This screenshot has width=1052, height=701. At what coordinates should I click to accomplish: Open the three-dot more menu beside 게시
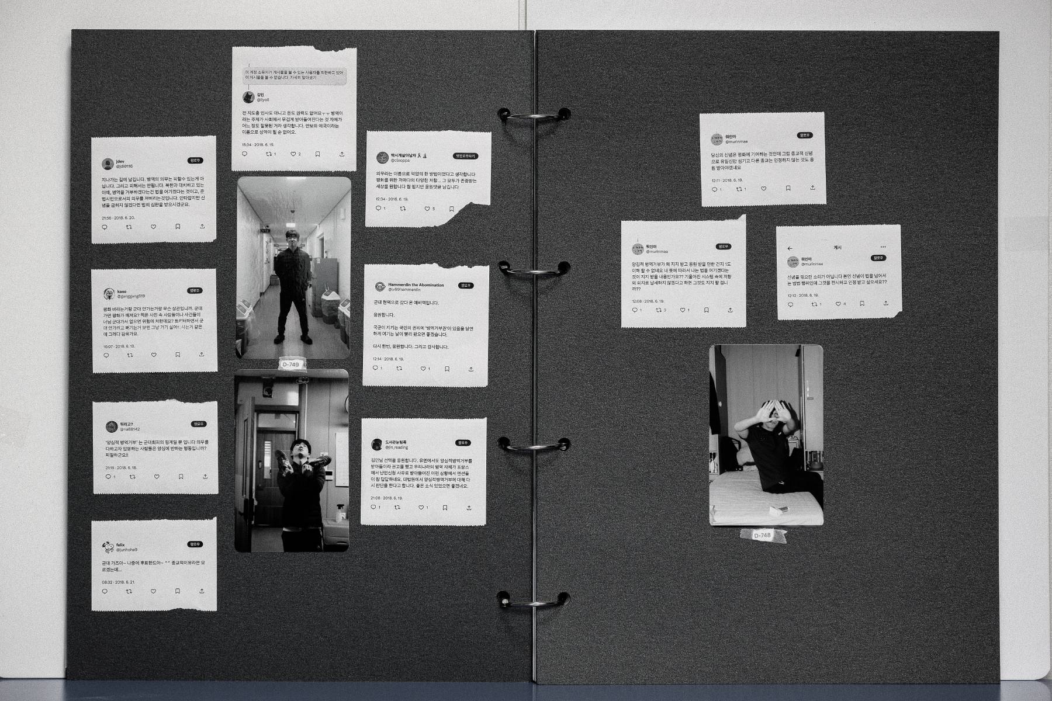[883, 247]
